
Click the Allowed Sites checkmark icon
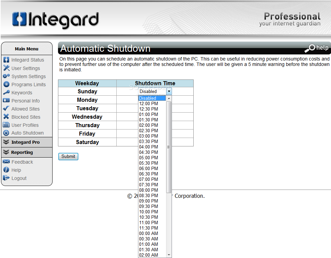click(6, 109)
